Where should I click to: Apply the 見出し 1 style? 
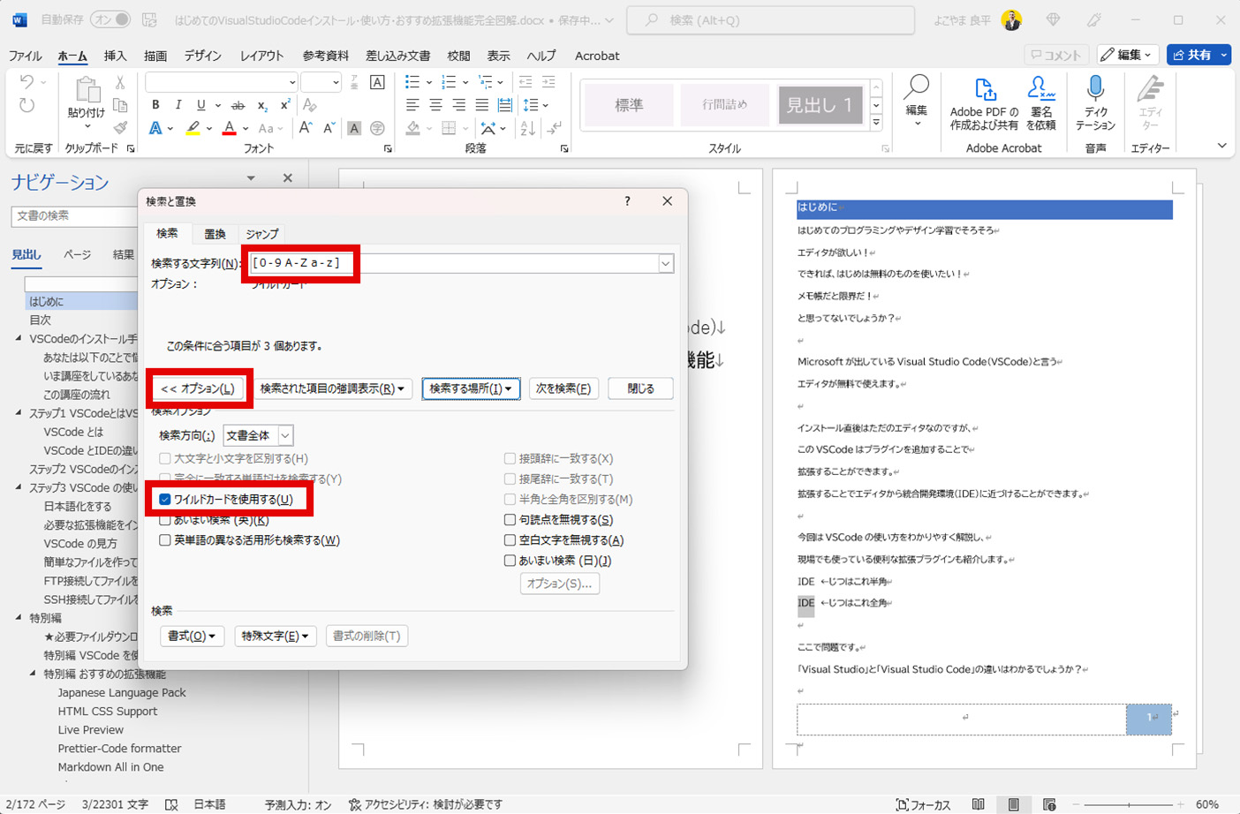tap(820, 105)
